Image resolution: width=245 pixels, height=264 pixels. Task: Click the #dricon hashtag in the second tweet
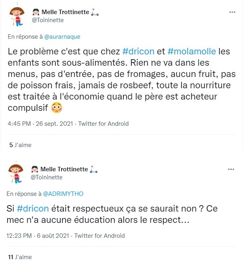coord(34,209)
